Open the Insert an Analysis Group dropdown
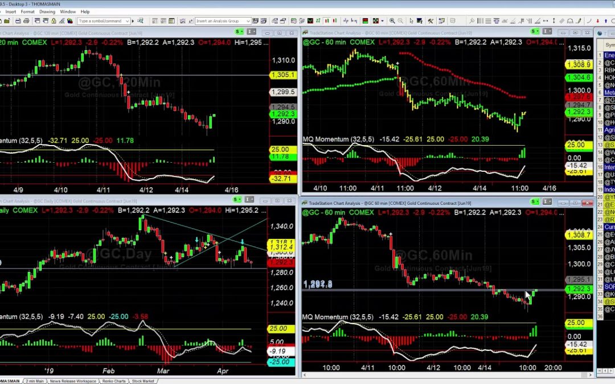The width and height of the screenshot is (615, 384). [x=248, y=21]
